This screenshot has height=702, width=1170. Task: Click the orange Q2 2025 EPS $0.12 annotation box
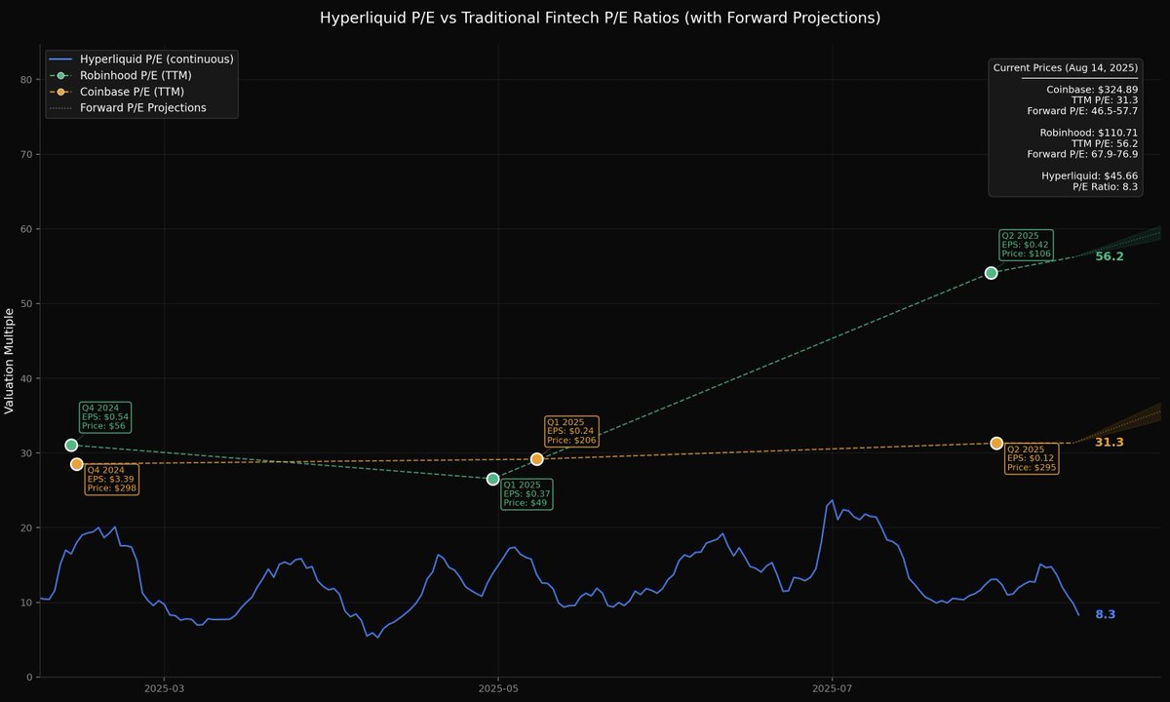click(x=1032, y=458)
